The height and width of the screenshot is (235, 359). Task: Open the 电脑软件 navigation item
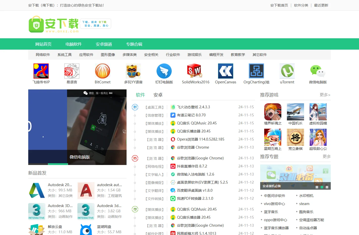click(x=74, y=44)
